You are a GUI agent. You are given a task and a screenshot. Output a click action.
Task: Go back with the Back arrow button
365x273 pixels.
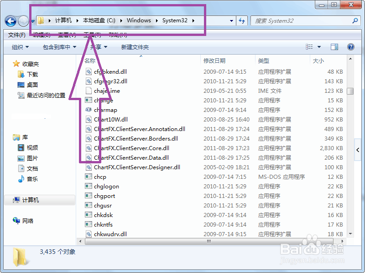pyautogui.click(x=10, y=21)
